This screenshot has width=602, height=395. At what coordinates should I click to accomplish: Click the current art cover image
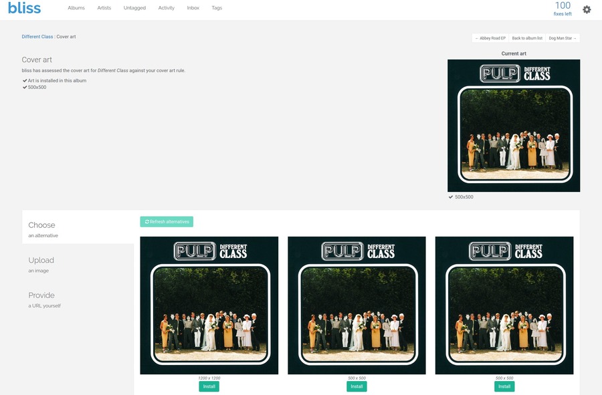pyautogui.click(x=514, y=126)
